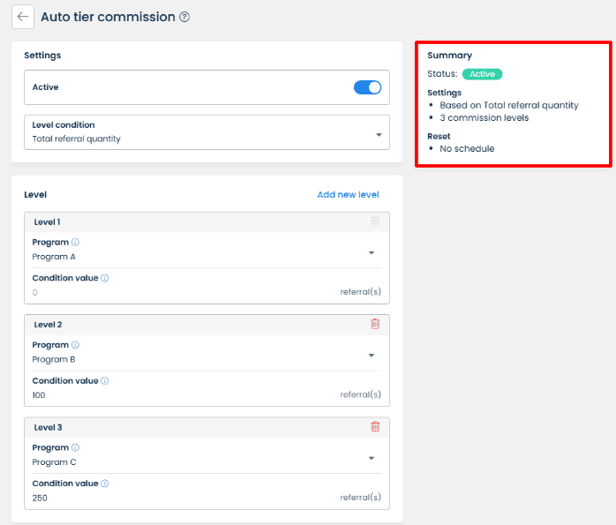Click Level 3 condition value field showing 250

pos(177,498)
